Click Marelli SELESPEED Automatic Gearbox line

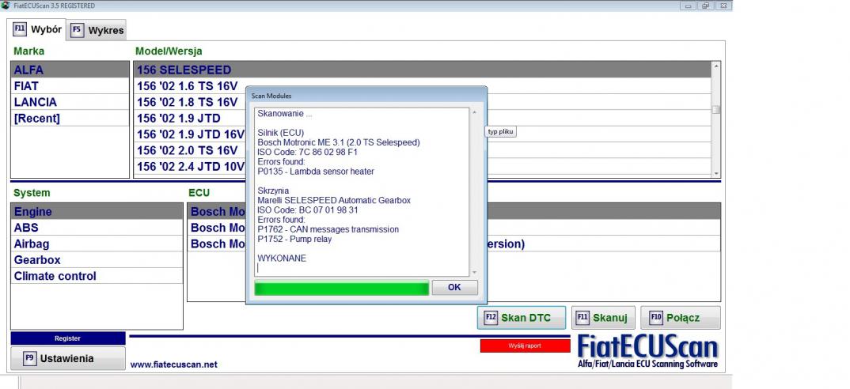334,201
